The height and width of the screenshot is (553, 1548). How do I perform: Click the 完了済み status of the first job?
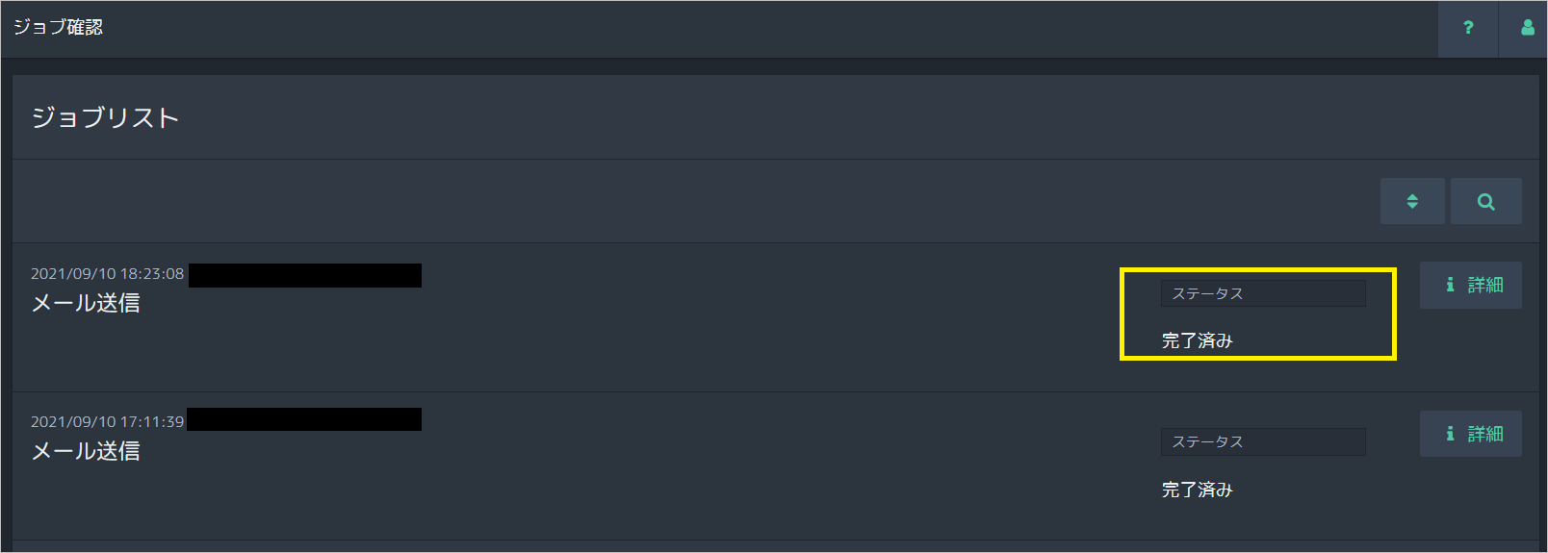[x=1197, y=340]
